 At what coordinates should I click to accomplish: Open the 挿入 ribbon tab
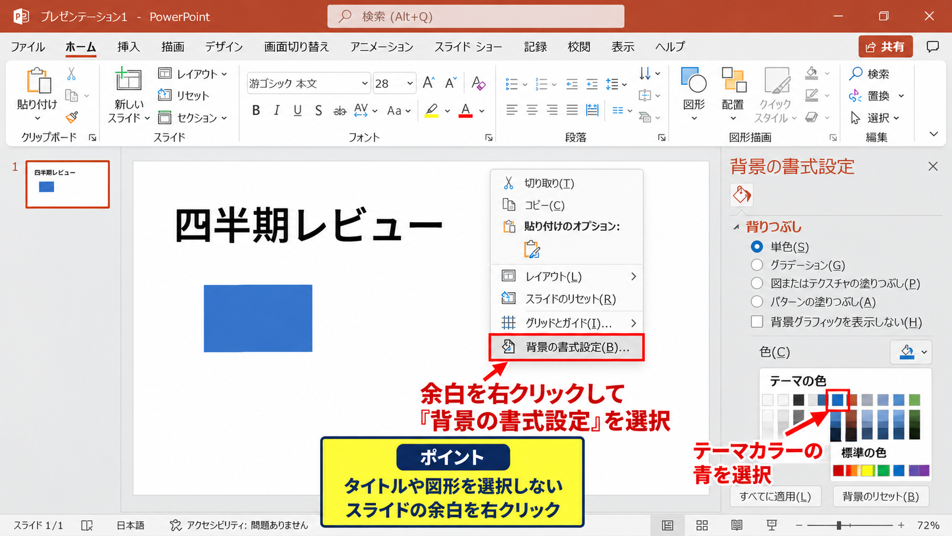(128, 47)
